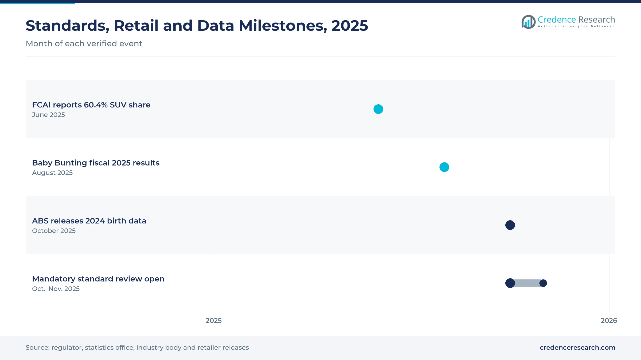This screenshot has width=641, height=360.
Task: Click the October 2025 date label
Action: [x=54, y=231]
